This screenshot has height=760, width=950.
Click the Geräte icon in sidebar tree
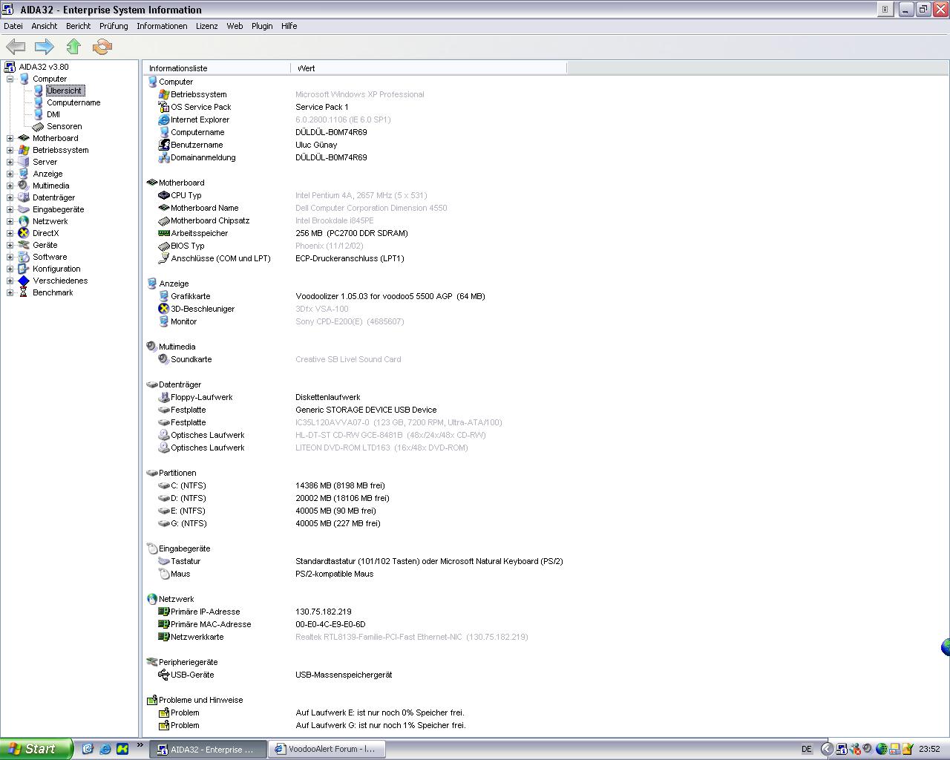[x=24, y=245]
